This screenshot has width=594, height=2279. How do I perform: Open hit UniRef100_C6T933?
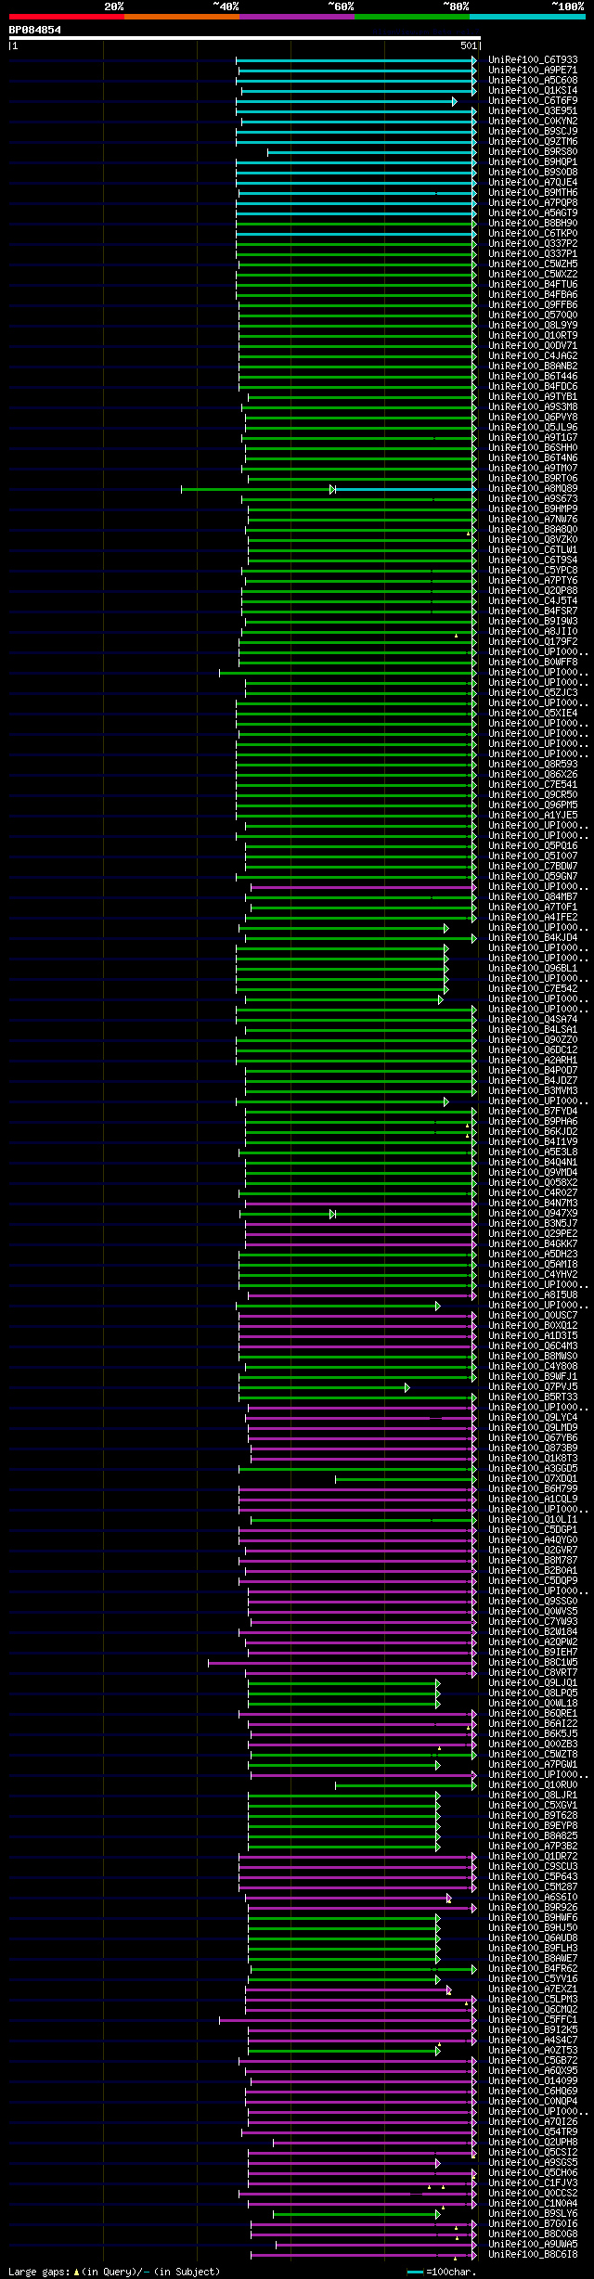(x=533, y=60)
